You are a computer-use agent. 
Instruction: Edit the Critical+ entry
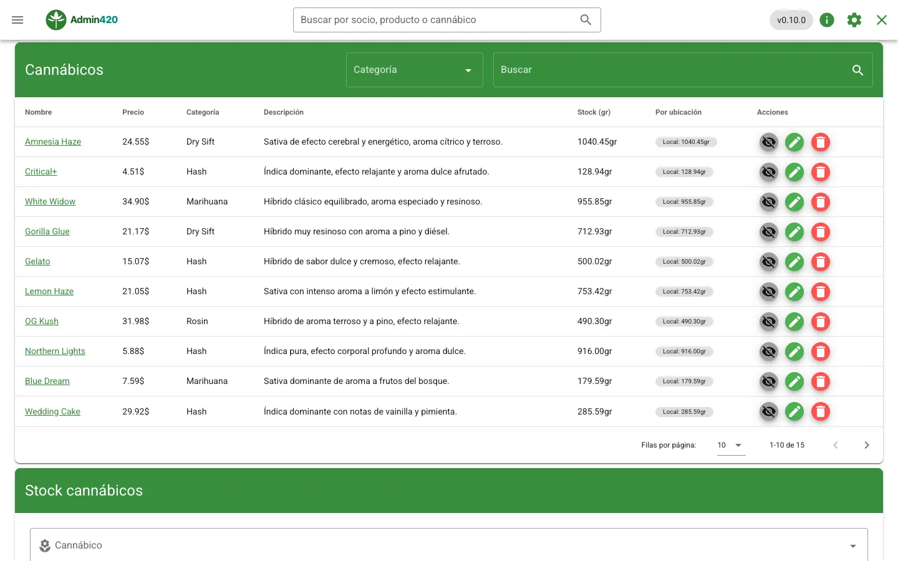[x=794, y=172]
